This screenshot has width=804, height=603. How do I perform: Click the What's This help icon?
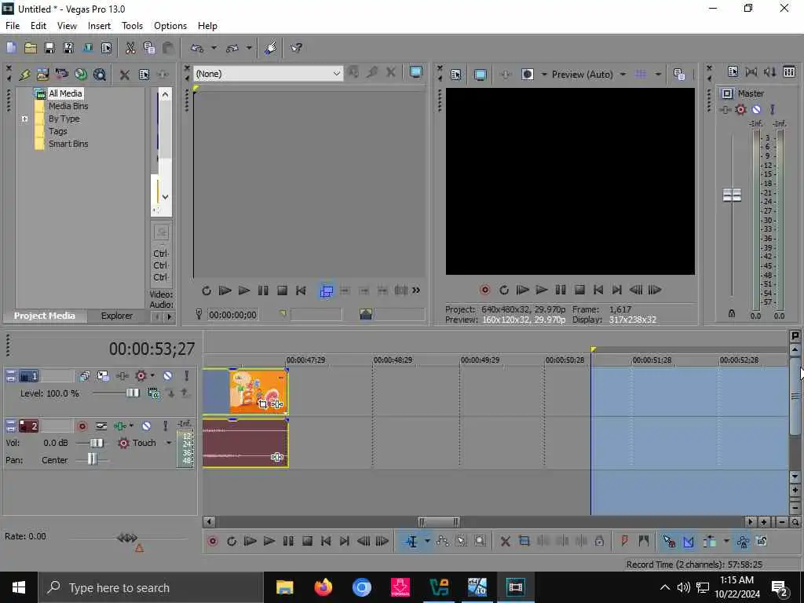296,48
